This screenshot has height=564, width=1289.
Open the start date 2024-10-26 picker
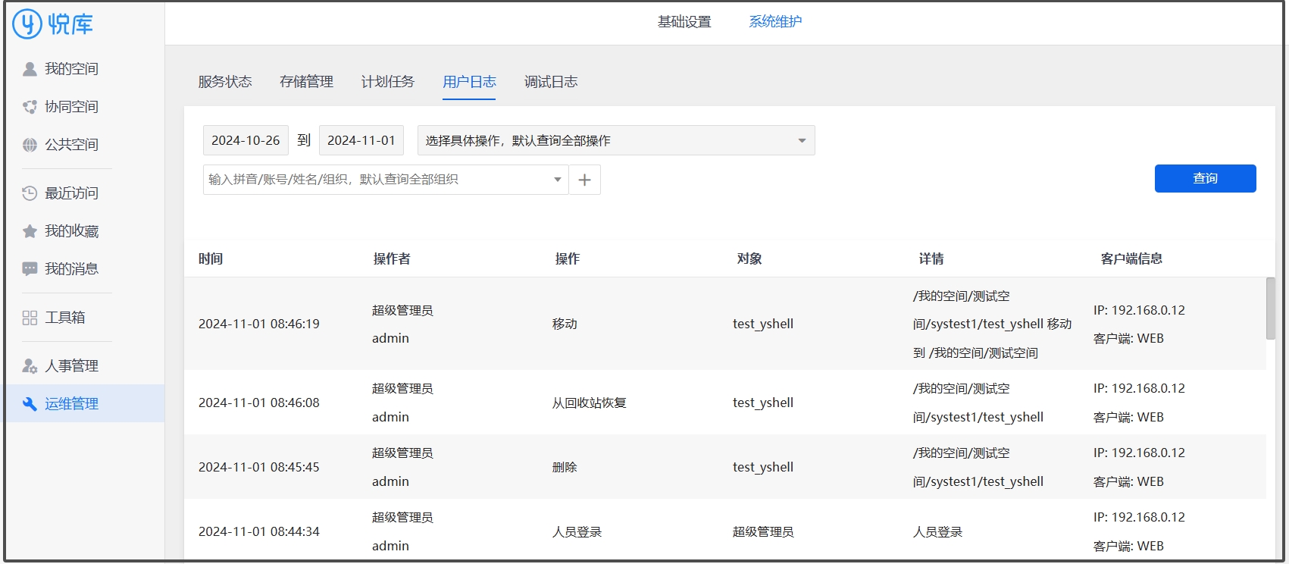click(x=246, y=140)
